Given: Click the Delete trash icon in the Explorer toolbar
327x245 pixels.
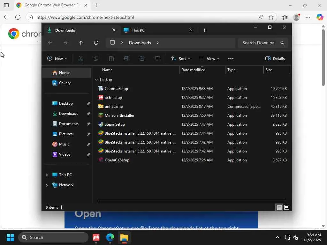Looking at the screenshot, I should pos(157,59).
